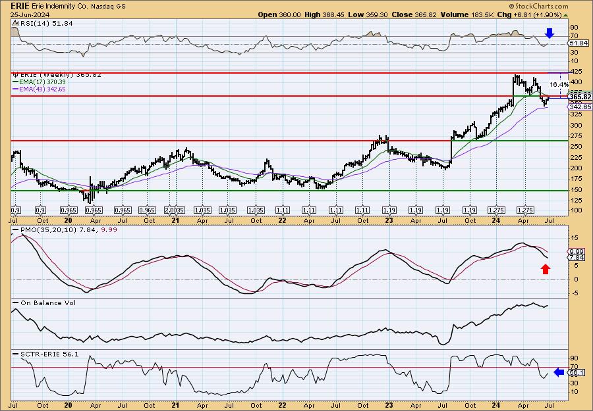593x411 pixels.
Task: Click the 365.82 last price tag on the axis
Action: tap(580, 97)
